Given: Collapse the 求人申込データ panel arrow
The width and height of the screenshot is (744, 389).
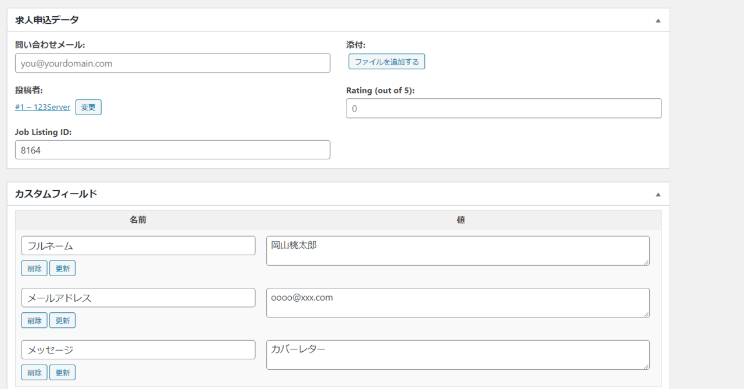Looking at the screenshot, I should click(658, 20).
